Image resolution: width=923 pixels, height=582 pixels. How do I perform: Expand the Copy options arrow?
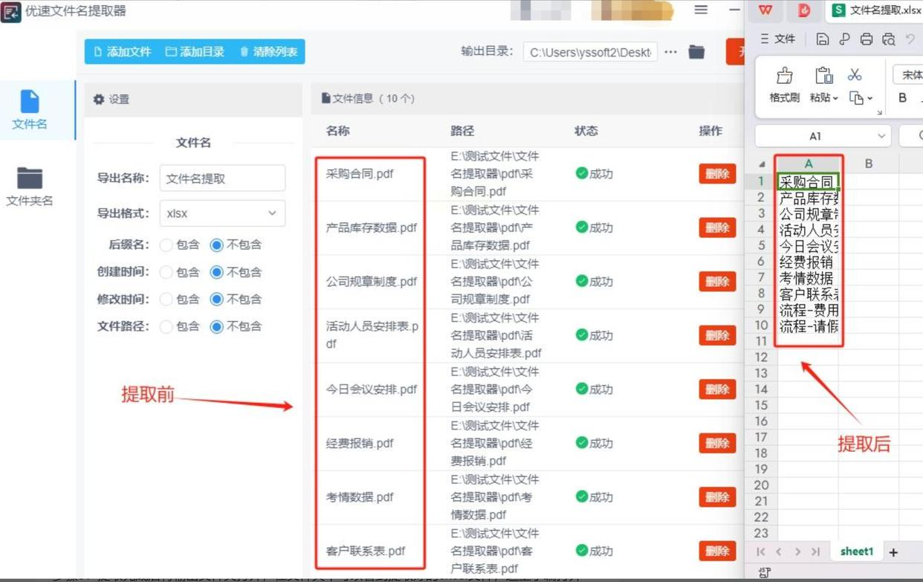tap(870, 98)
